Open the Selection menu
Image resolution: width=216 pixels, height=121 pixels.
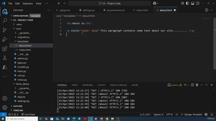click(x=28, y=3)
